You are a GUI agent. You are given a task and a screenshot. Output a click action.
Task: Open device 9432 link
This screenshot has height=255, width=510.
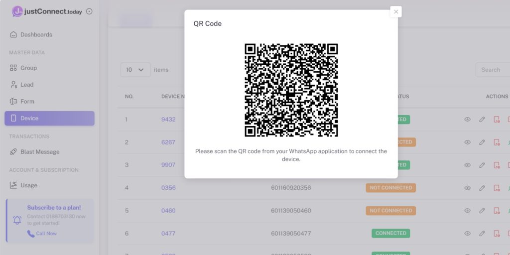click(x=168, y=120)
